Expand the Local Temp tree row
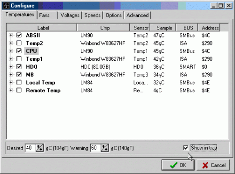Viewport: 235px width, 174px height. (x=11, y=82)
